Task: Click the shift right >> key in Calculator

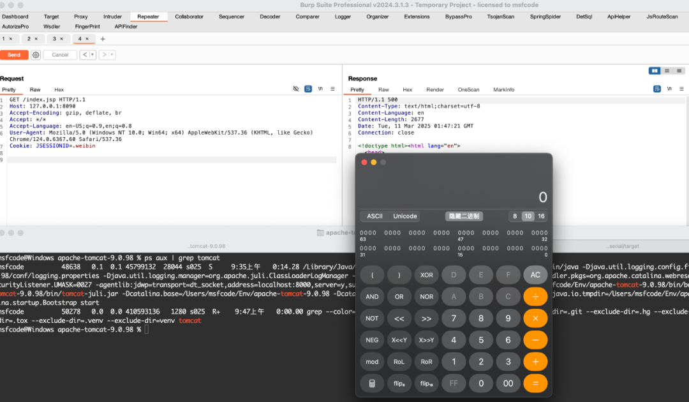Action: point(426,318)
